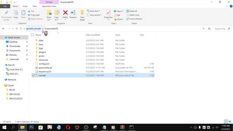Click the Paste ribbon icon
Screen dimensions: 233x131
tap(23, 13)
